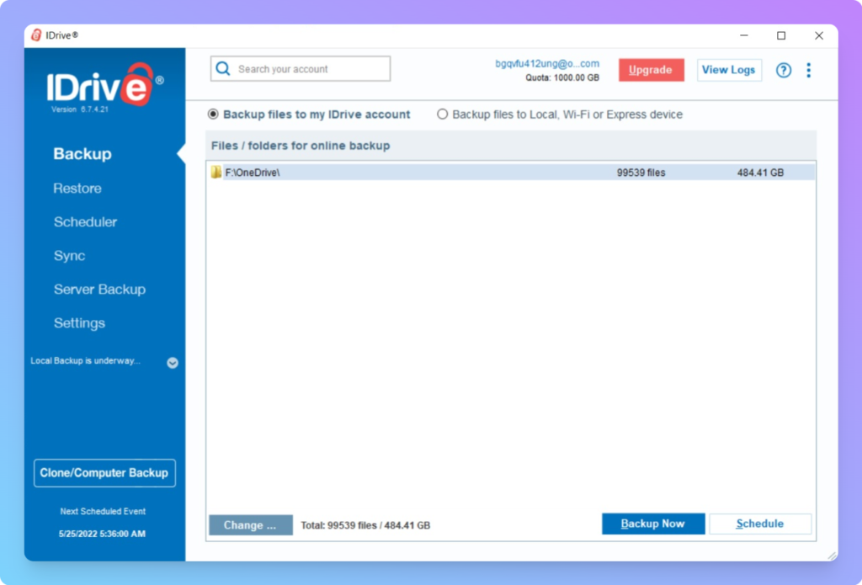
Task: Select Backup to Local, Wi-Fi or Express device
Action: (443, 114)
